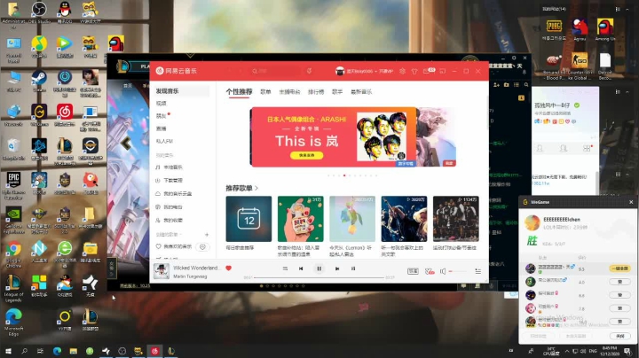Open the dark group-photo playlist cover

pyautogui.click(x=455, y=219)
